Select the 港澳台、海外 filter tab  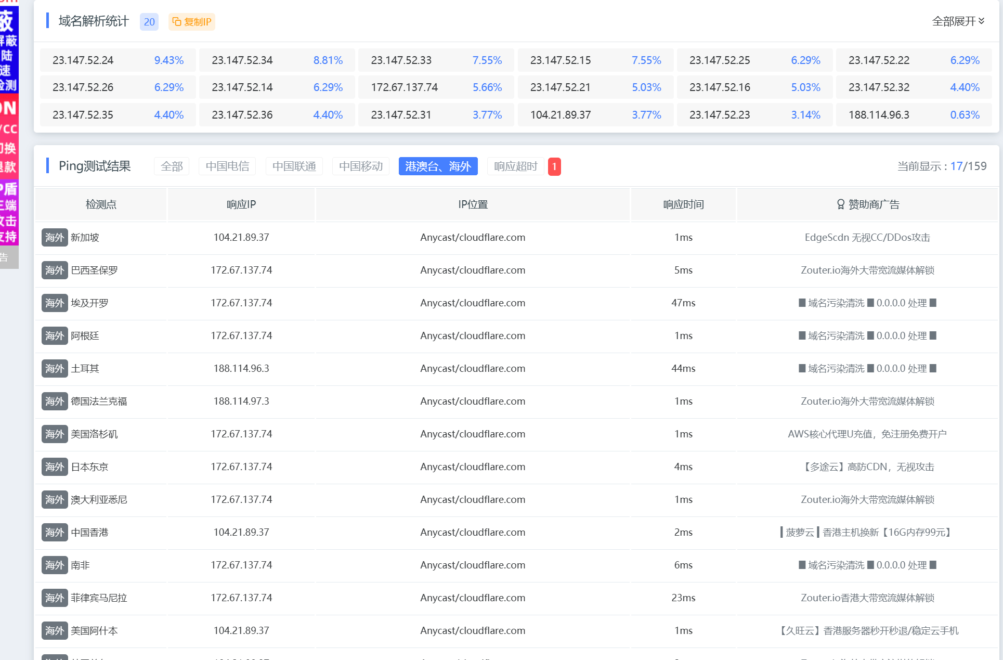coord(438,166)
